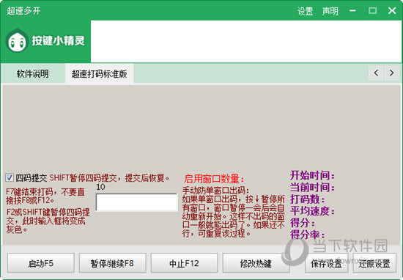
Task: Click the 暂停/继续F8 button
Action: click(112, 263)
